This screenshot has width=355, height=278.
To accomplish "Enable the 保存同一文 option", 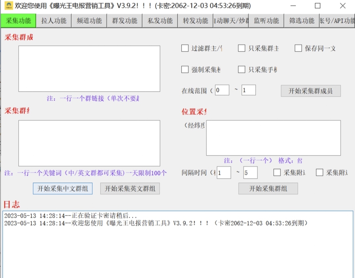I will [x=298, y=48].
